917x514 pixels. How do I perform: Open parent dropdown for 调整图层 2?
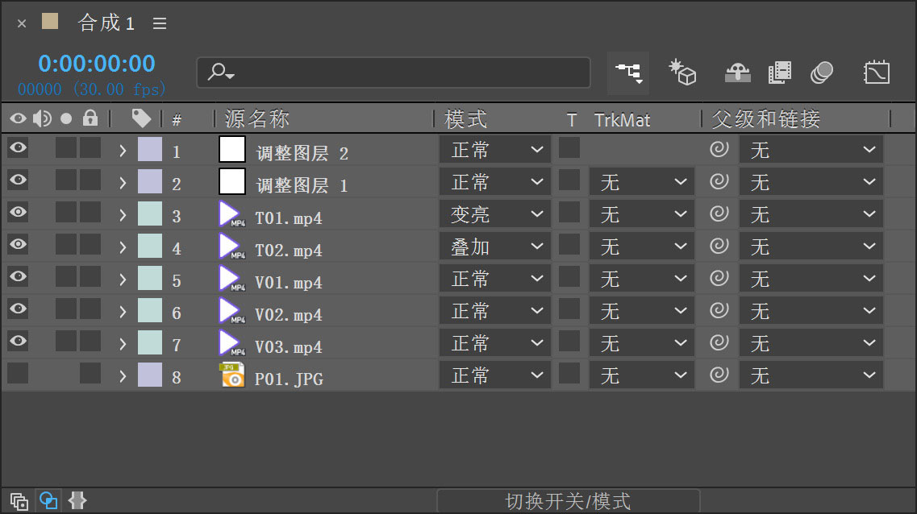tap(811, 150)
